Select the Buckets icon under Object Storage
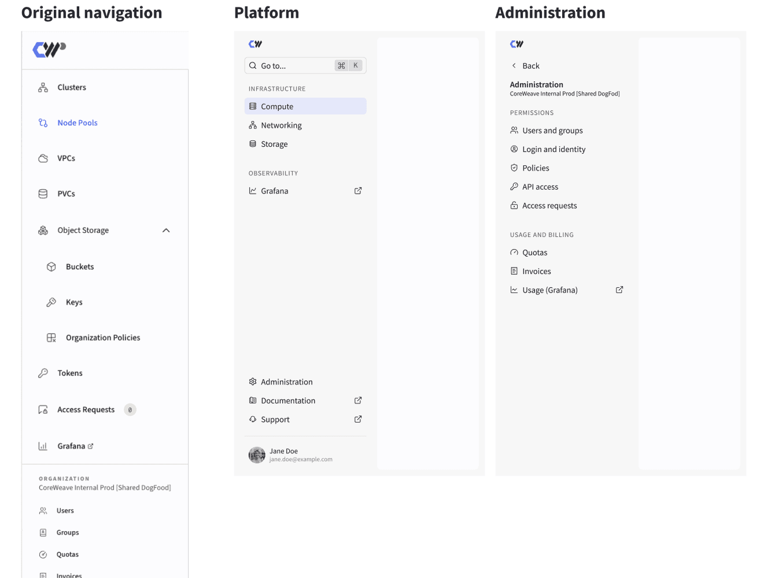 [51, 266]
